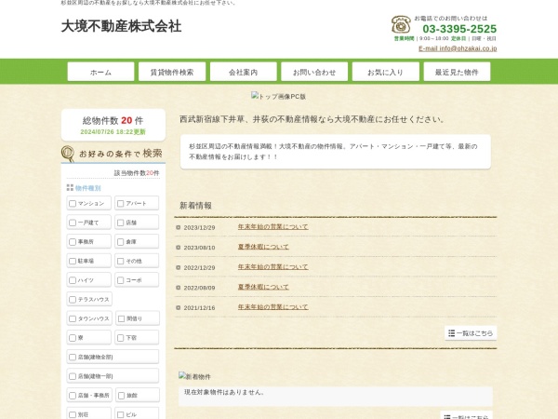Click the 2023/08/10 date entry

(199, 248)
